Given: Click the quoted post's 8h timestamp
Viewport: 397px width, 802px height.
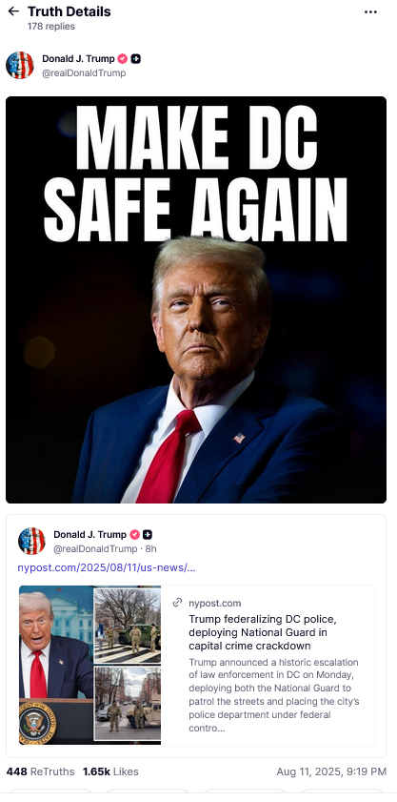Looking at the screenshot, I should 150,549.
